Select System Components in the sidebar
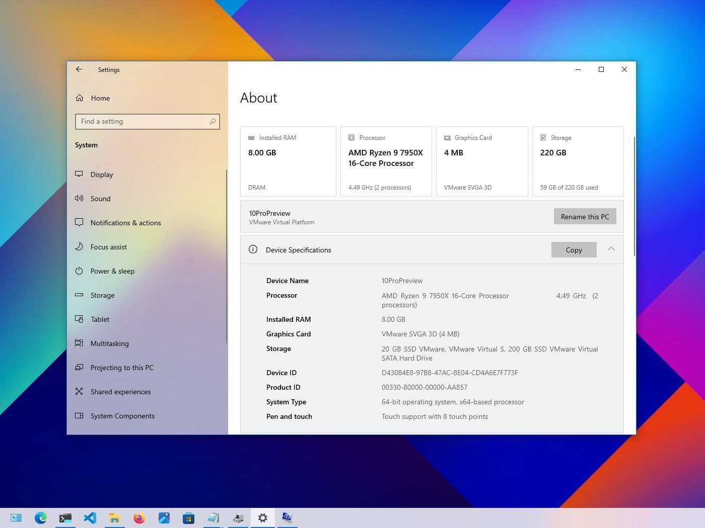The width and height of the screenshot is (705, 528). [x=122, y=416]
